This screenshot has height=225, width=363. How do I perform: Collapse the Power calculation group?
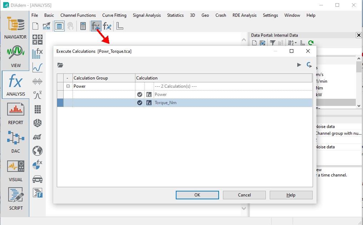(68, 86)
